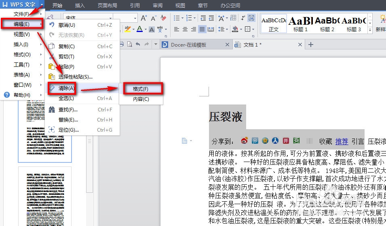This screenshot has width=386, height=226.
Task: Open the 插入 ribbon tab
Action: [x=80, y=5]
